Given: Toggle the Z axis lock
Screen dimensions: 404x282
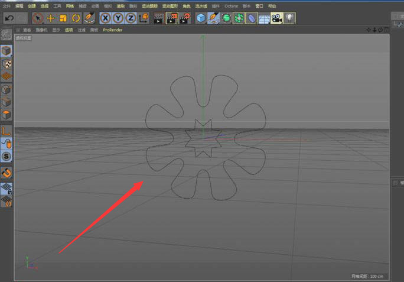Looking at the screenshot, I should (131, 18).
